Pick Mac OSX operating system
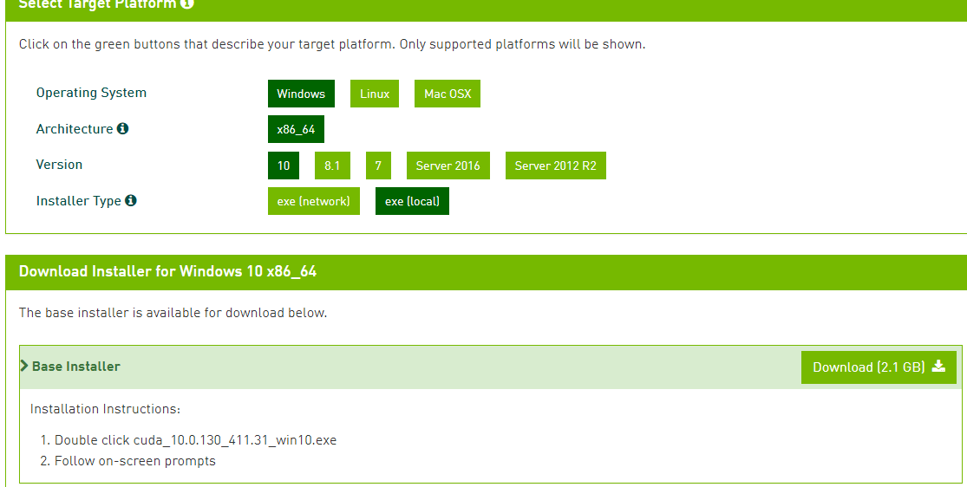 click(x=448, y=94)
